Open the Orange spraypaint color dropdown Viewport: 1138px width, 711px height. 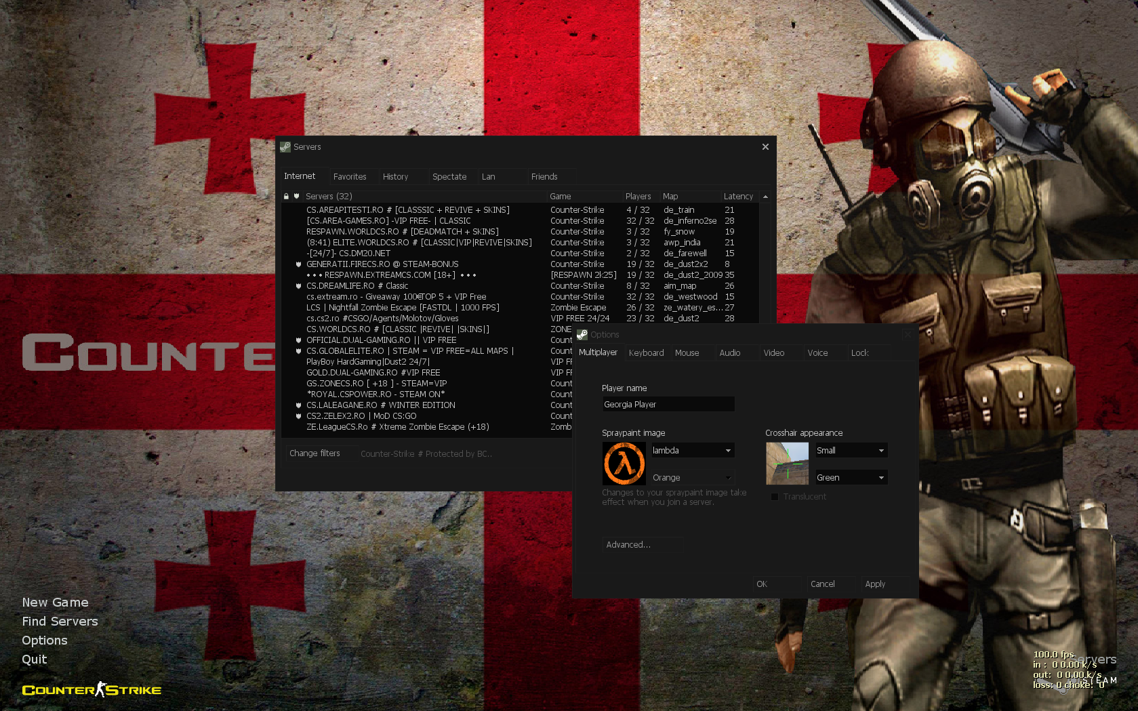[728, 478]
